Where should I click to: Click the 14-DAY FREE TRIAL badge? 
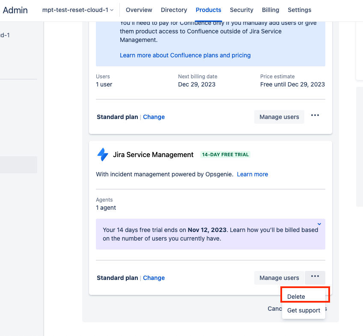225,155
